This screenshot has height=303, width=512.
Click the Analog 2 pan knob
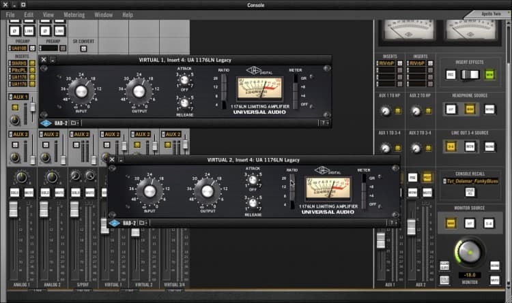[x=53, y=178]
